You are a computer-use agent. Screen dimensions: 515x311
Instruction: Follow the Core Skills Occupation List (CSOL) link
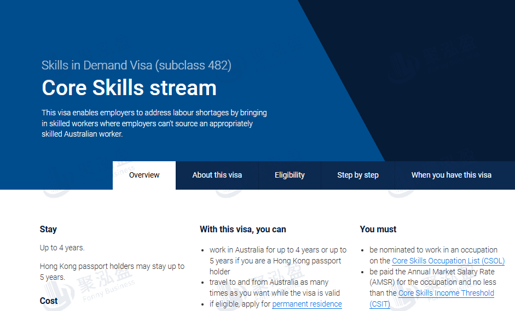[448, 261]
